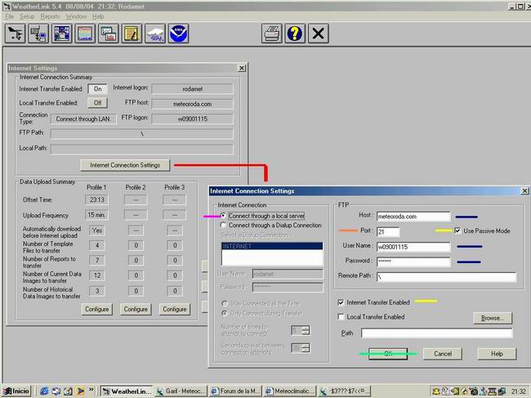The image size is (531, 398).
Task: Toggle Internet Transfer Enabled checkbox
Action: pos(374,302)
